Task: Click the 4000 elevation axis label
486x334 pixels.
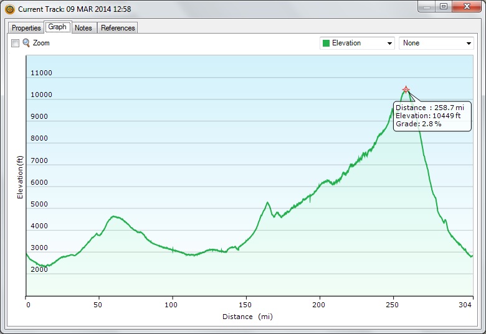Action: (x=39, y=226)
